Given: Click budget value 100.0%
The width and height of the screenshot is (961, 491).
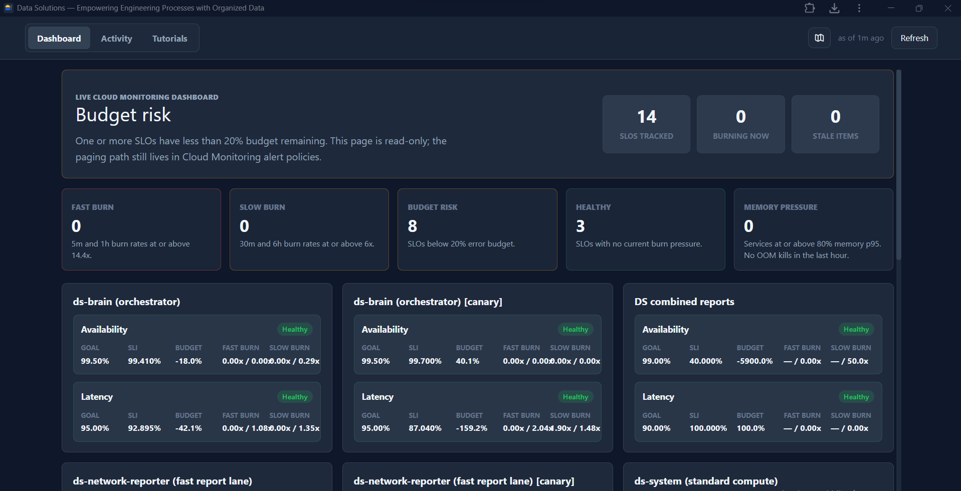Looking at the screenshot, I should pos(751,428).
